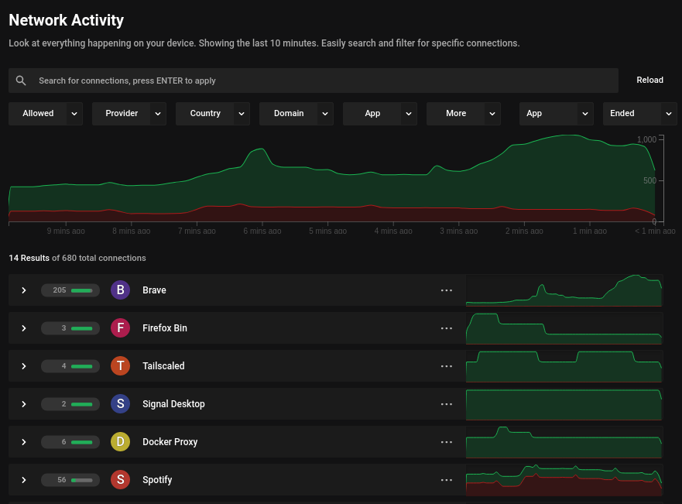Click the "2 mins ago" axis label

pyautogui.click(x=524, y=231)
